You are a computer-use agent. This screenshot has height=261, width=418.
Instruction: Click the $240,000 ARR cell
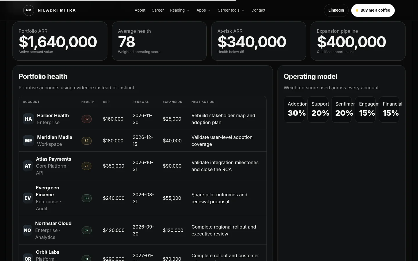[x=113, y=198]
